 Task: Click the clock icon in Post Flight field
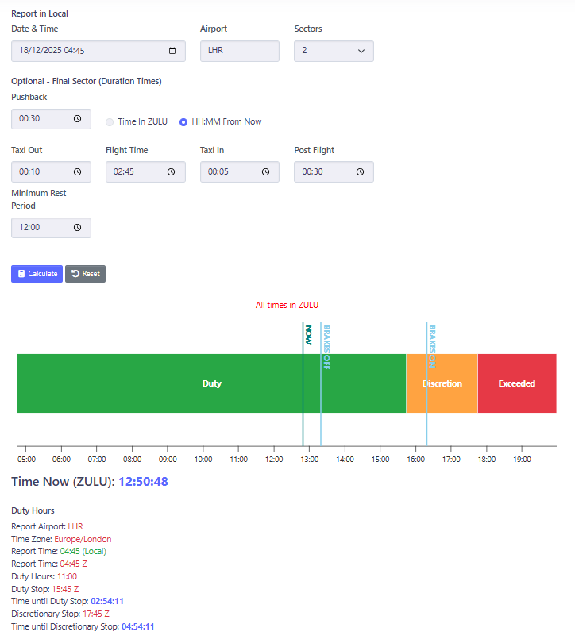tap(361, 171)
